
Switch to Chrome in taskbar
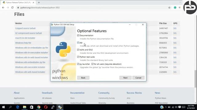(39, 107)
